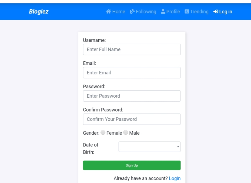Open the Trending menu text
The image size is (251, 183).
[x=199, y=12]
